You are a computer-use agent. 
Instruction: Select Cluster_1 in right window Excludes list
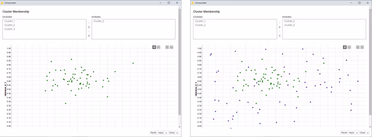pos(201,21)
